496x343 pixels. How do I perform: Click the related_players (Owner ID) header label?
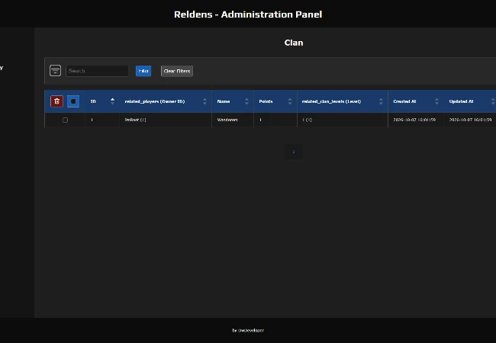click(155, 101)
